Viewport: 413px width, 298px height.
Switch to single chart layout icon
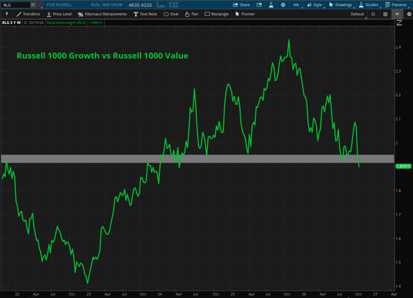373,14
